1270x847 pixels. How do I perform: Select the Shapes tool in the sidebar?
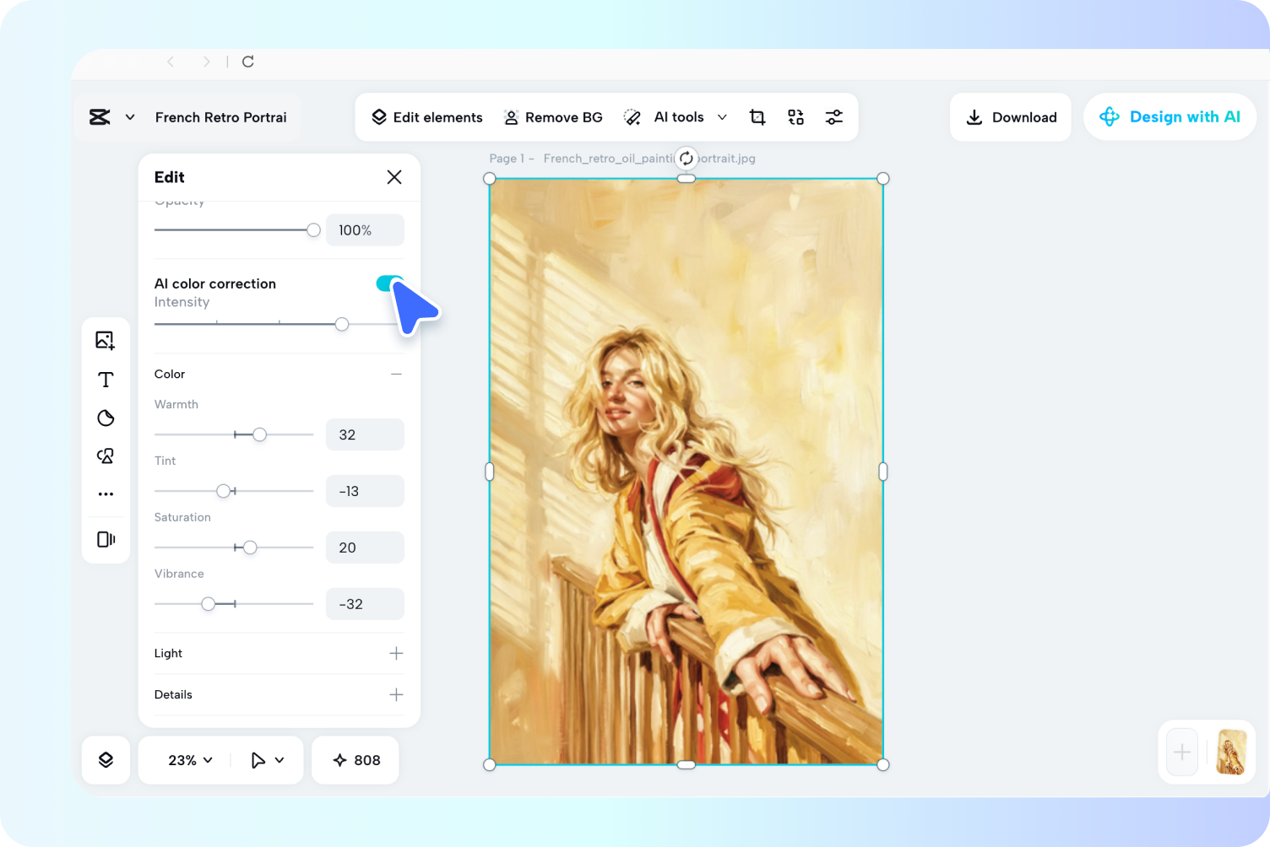106,418
